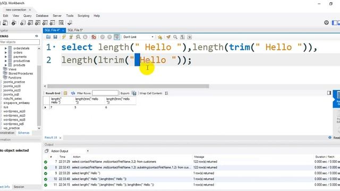Image resolution: width=340 pixels, height=191 pixels.
Task: Click the Session tab at bottom left
Action: (19, 187)
